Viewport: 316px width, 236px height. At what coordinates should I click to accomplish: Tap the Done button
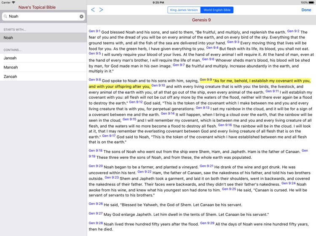point(306,10)
